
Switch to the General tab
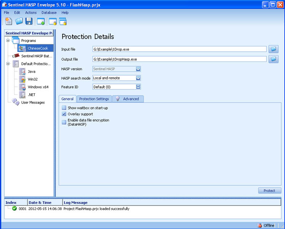point(67,99)
